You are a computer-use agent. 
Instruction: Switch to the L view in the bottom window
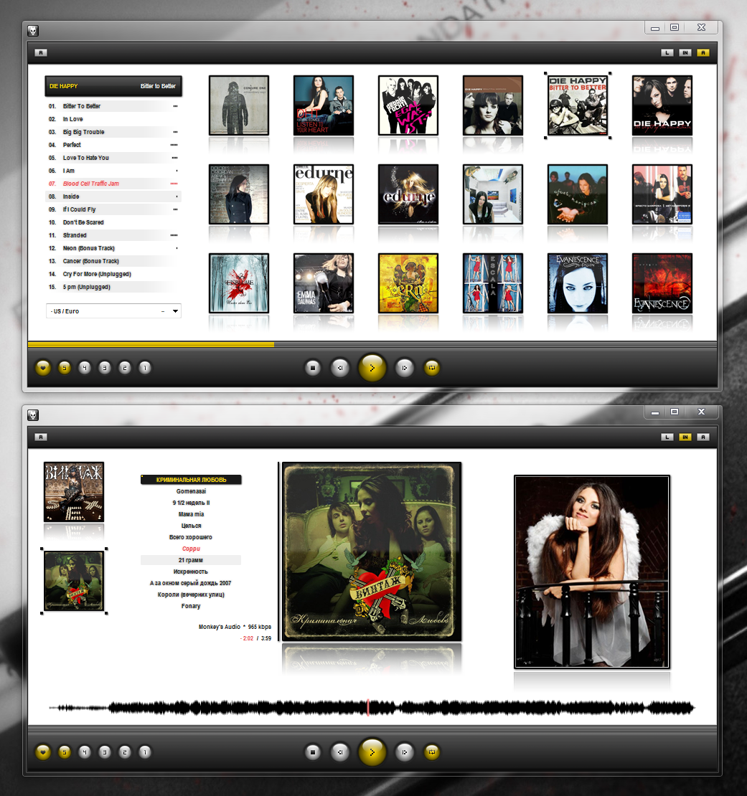[667, 437]
